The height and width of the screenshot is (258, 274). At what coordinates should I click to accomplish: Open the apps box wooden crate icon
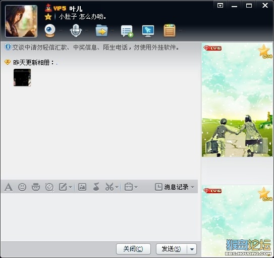click(x=170, y=31)
